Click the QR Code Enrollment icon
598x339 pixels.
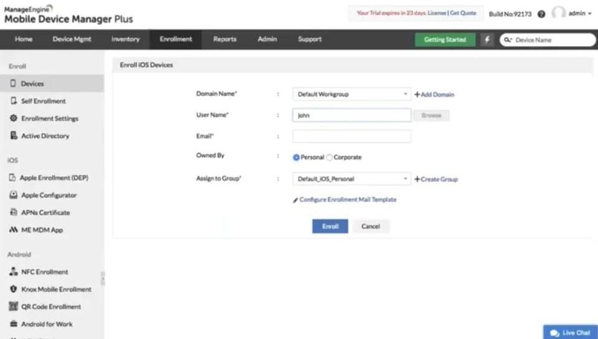tap(13, 306)
